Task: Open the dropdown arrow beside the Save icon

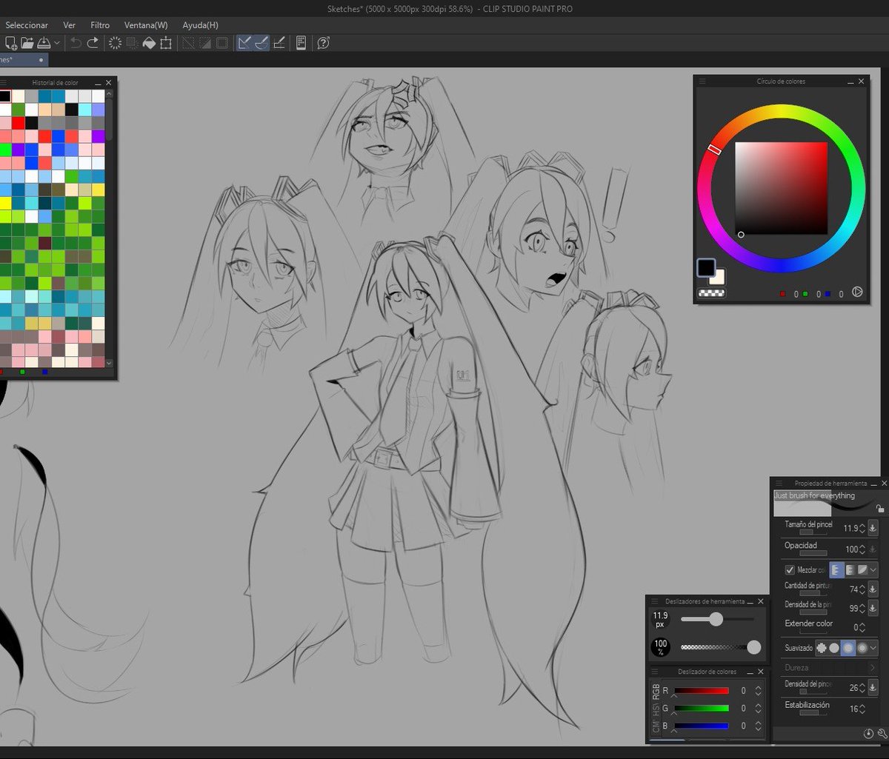Action: pyautogui.click(x=57, y=44)
